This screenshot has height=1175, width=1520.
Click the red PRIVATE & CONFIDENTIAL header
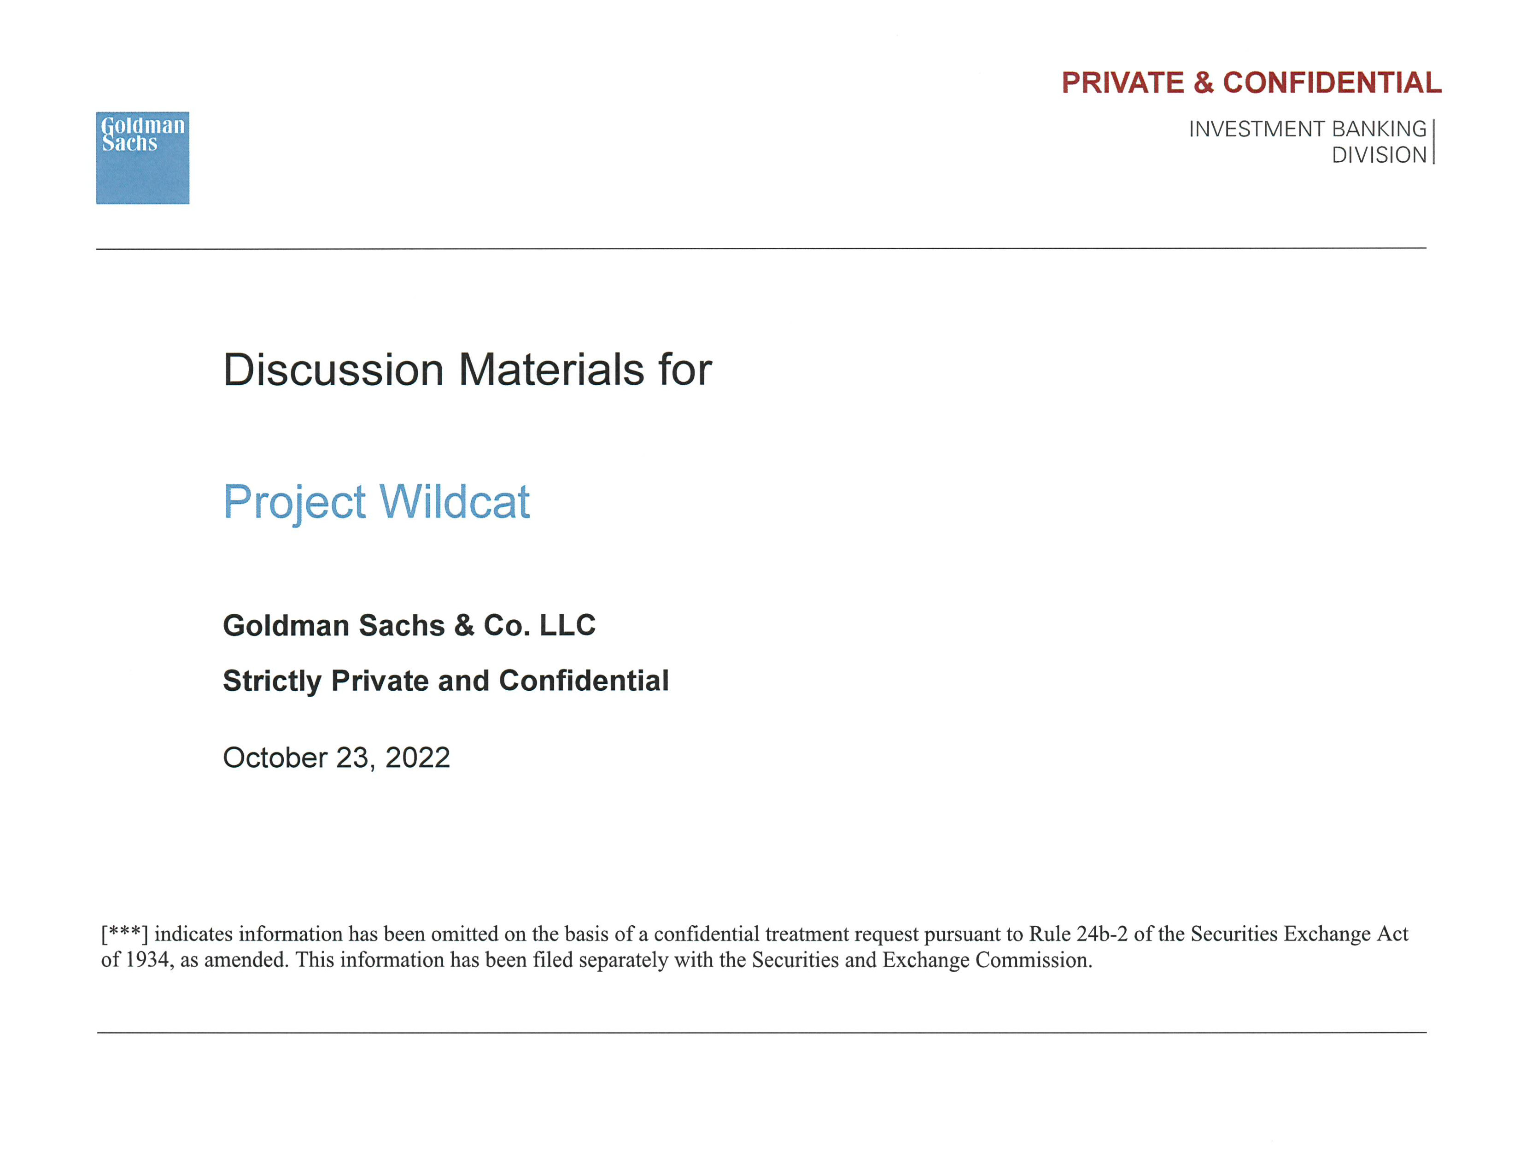tap(1251, 83)
